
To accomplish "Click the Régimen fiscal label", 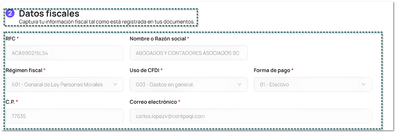I will coord(24,70).
